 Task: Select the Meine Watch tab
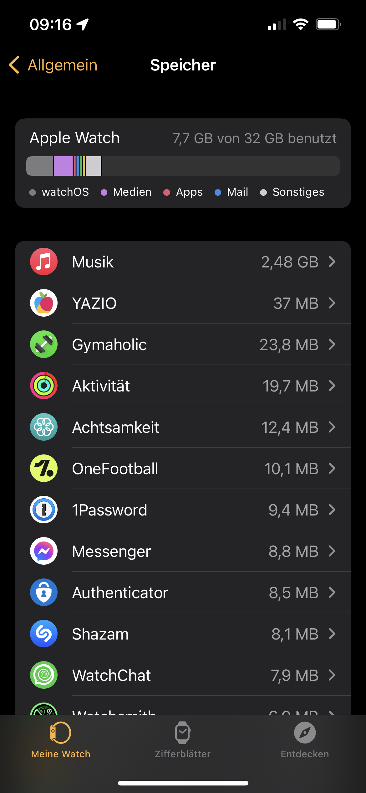[61, 740]
